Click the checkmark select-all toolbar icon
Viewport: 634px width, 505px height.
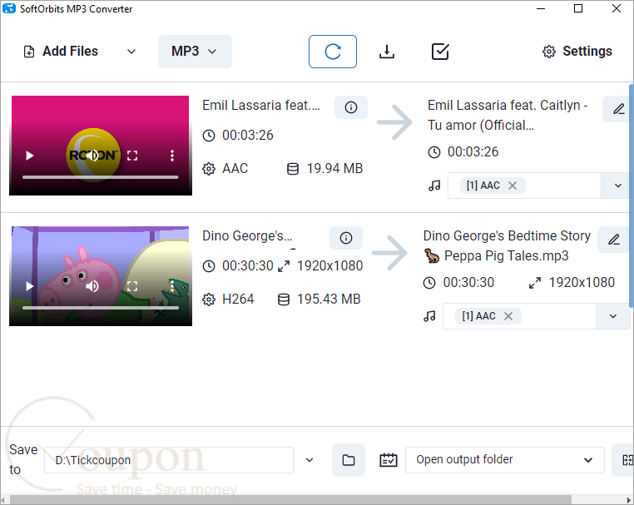[440, 52]
